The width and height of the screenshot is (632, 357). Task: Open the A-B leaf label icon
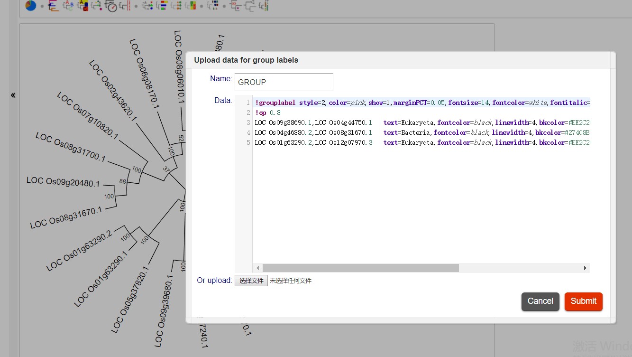[x=68, y=6]
